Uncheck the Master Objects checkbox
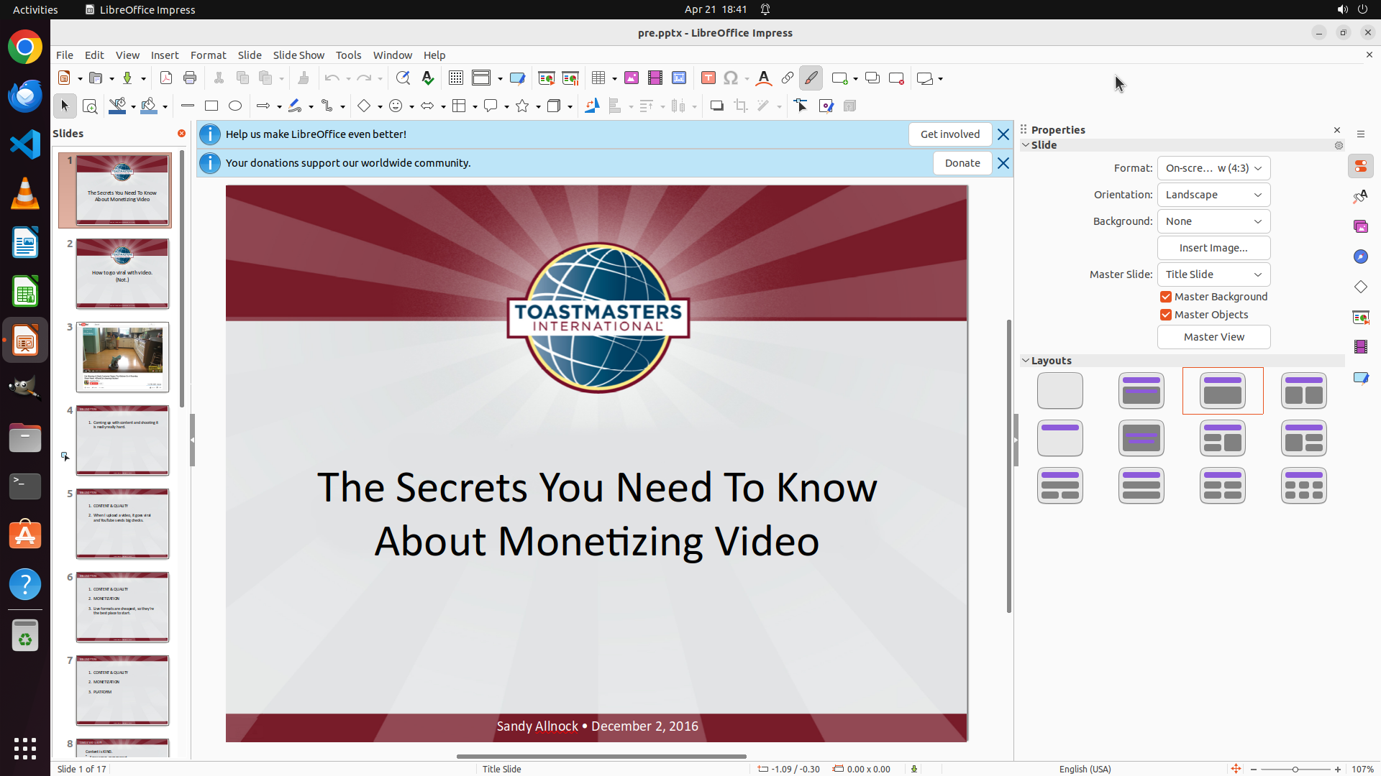 click(1166, 315)
